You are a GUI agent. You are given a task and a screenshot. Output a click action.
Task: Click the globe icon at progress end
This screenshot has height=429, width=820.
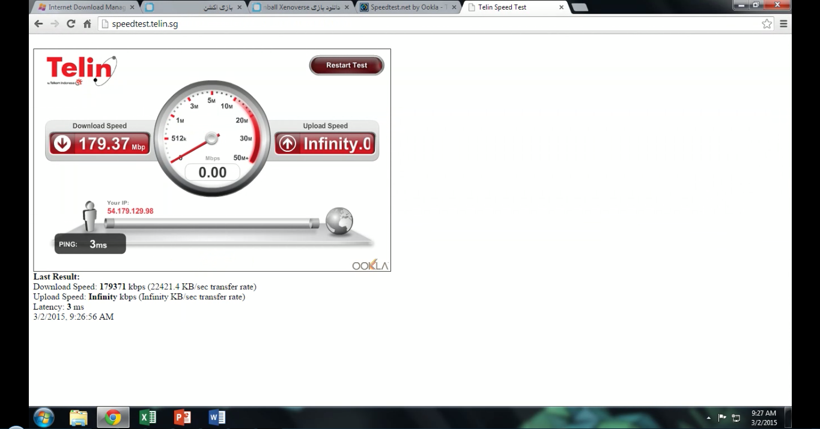(x=339, y=221)
